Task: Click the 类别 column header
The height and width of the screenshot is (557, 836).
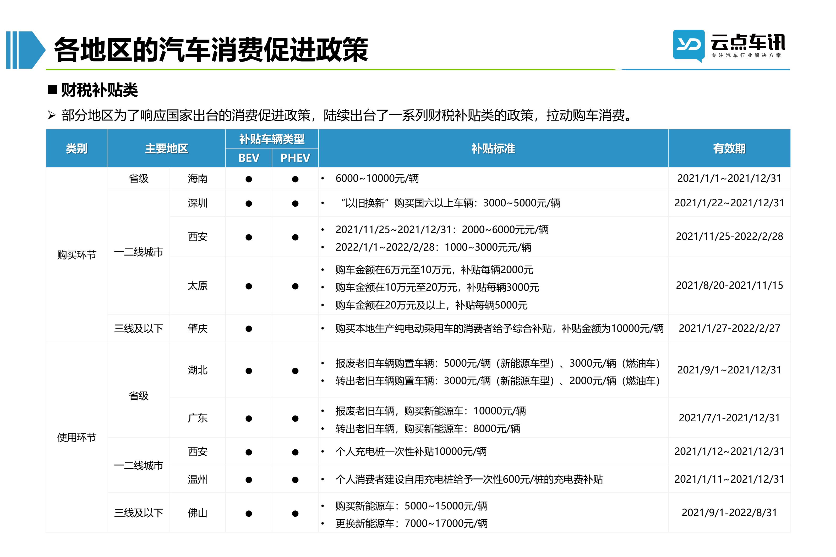Action: point(77,148)
